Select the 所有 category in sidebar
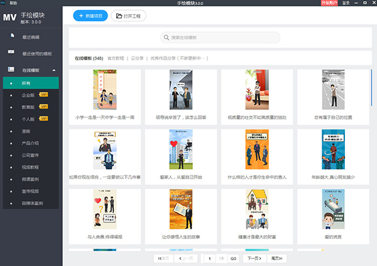This screenshot has width=377, height=266. point(26,83)
